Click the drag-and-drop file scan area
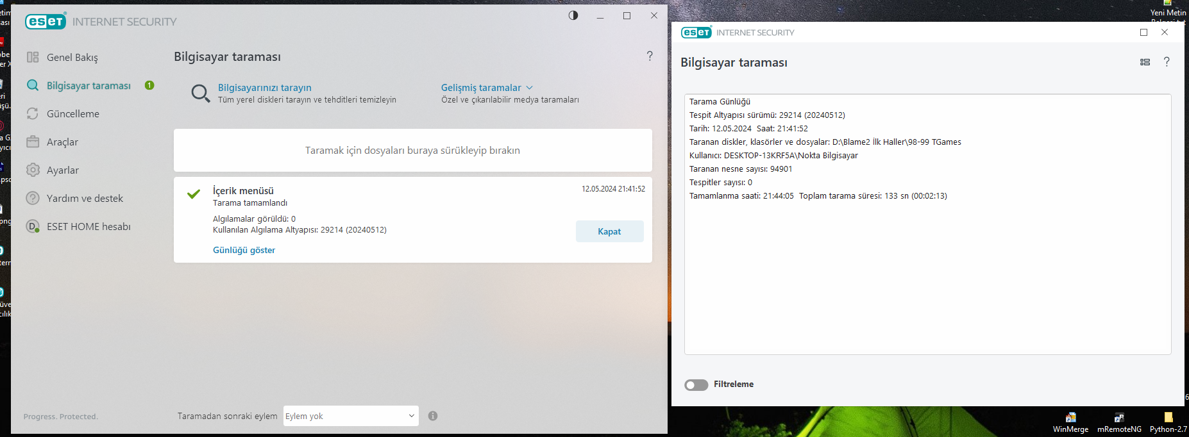1189x437 pixels. click(x=412, y=151)
